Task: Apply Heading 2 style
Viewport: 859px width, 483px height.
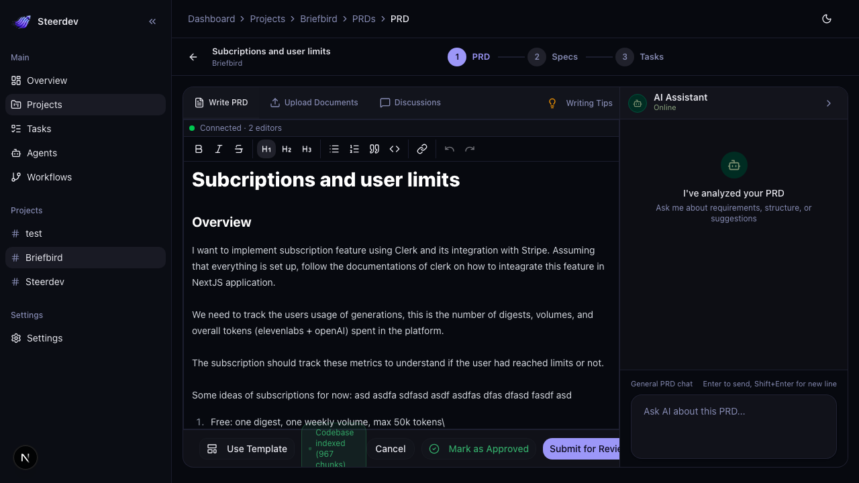Action: tap(287, 148)
